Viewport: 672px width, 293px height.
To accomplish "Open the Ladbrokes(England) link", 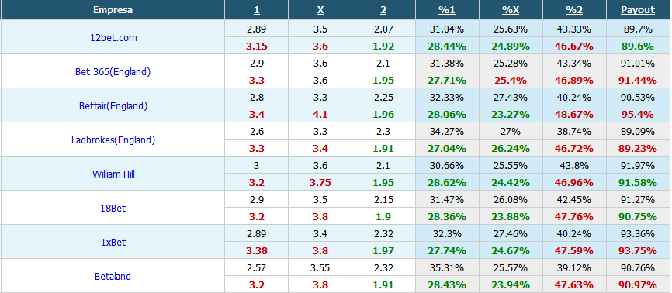I will (113, 140).
